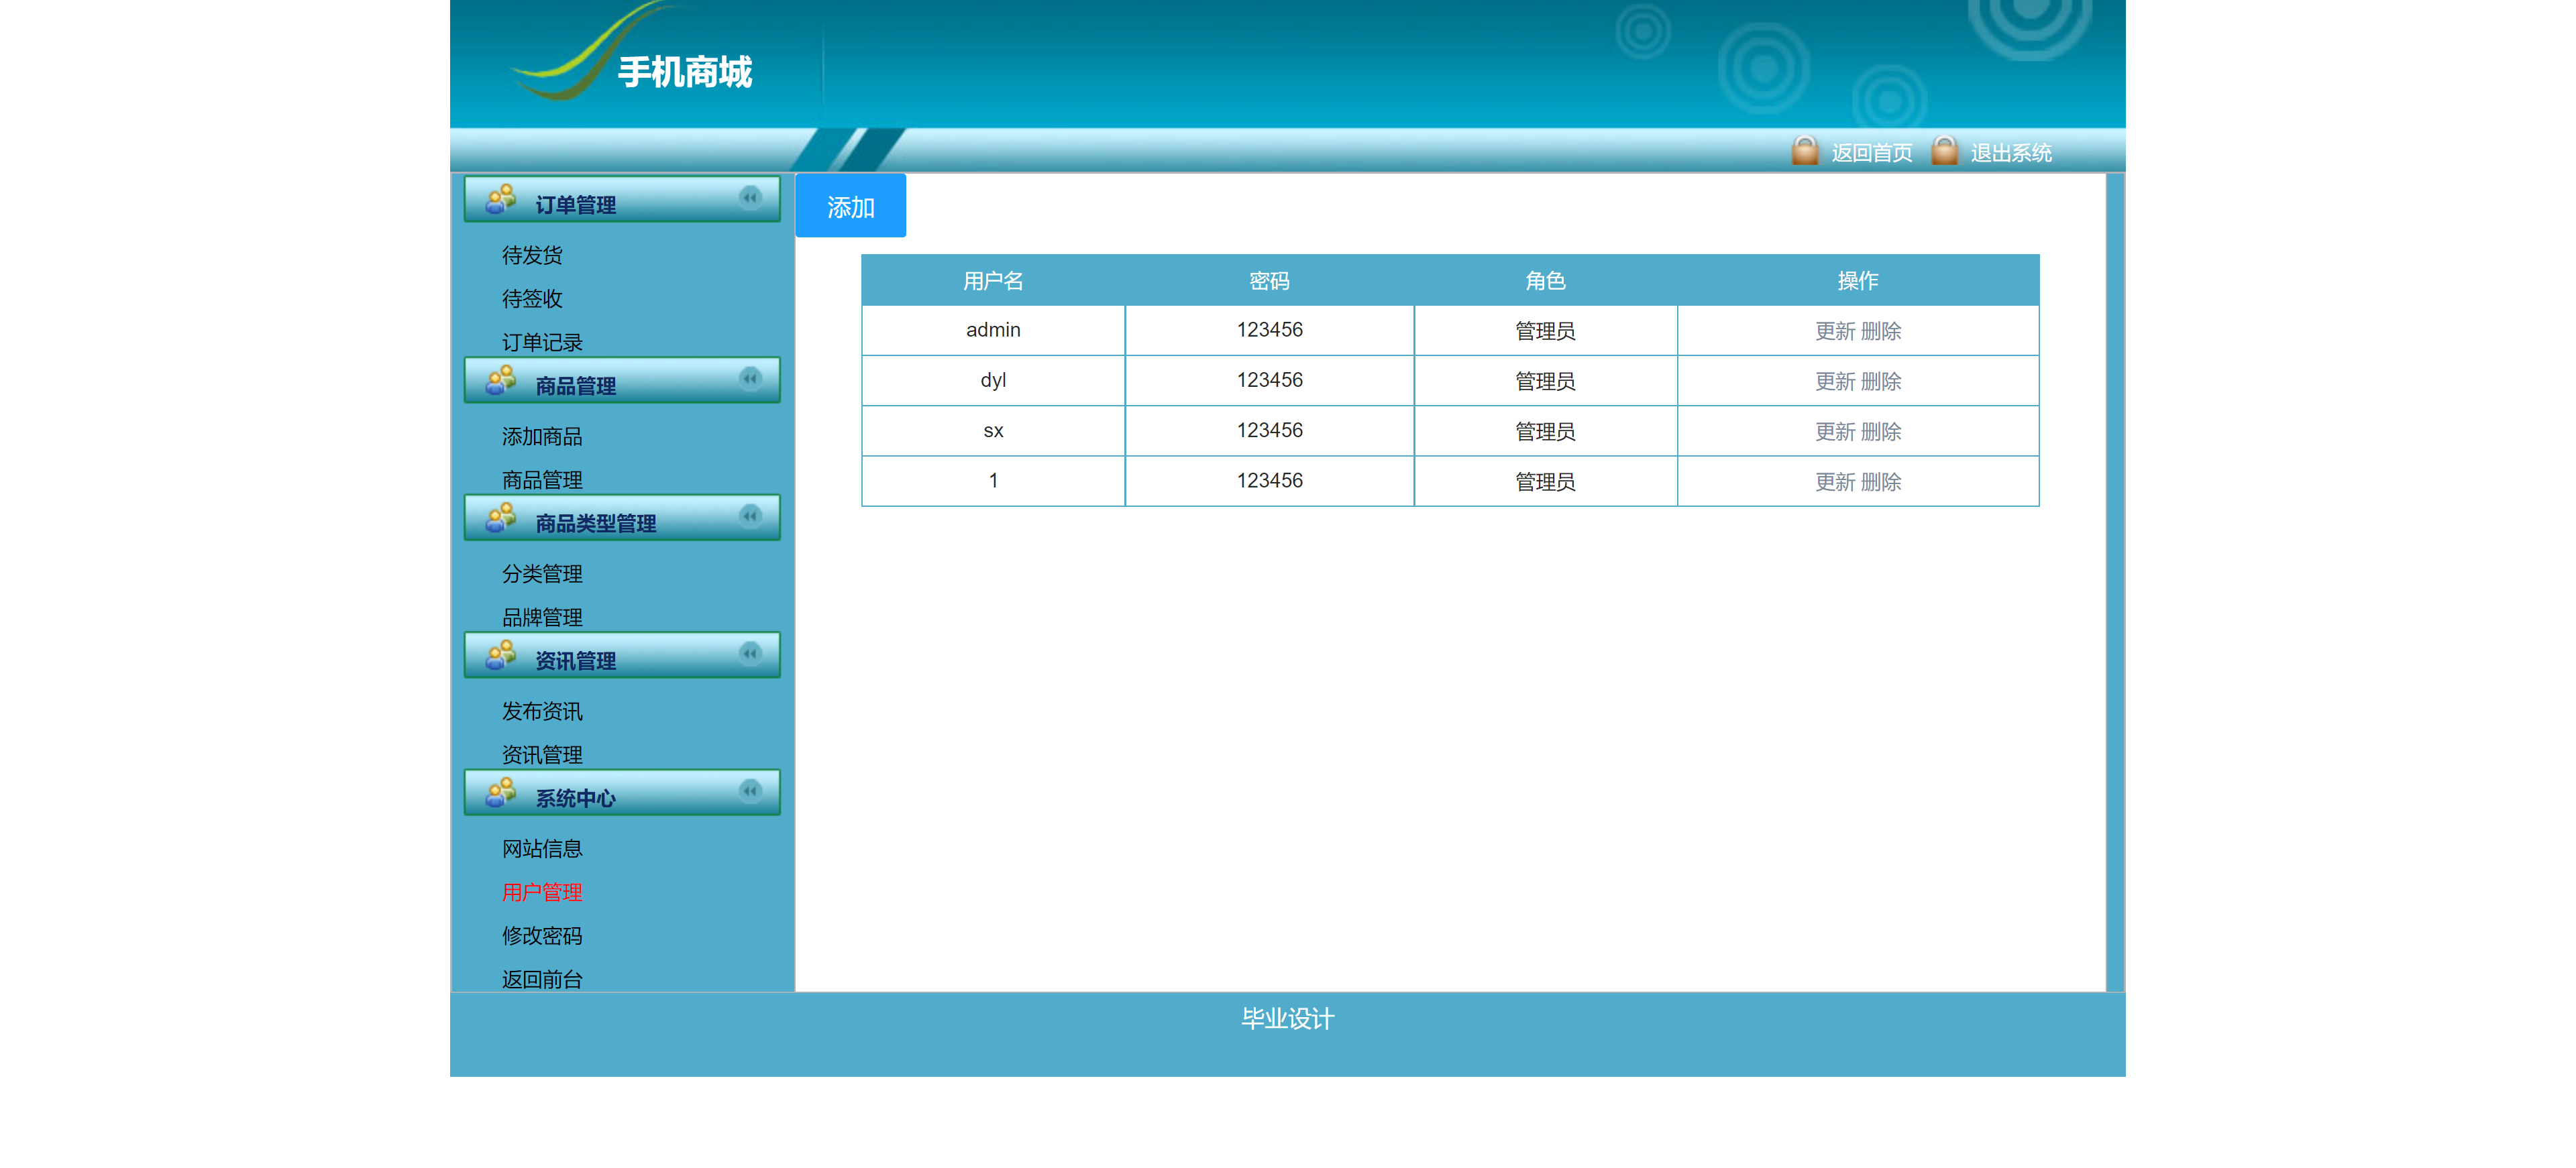Collapse the 系统中心 section arrow

750,791
